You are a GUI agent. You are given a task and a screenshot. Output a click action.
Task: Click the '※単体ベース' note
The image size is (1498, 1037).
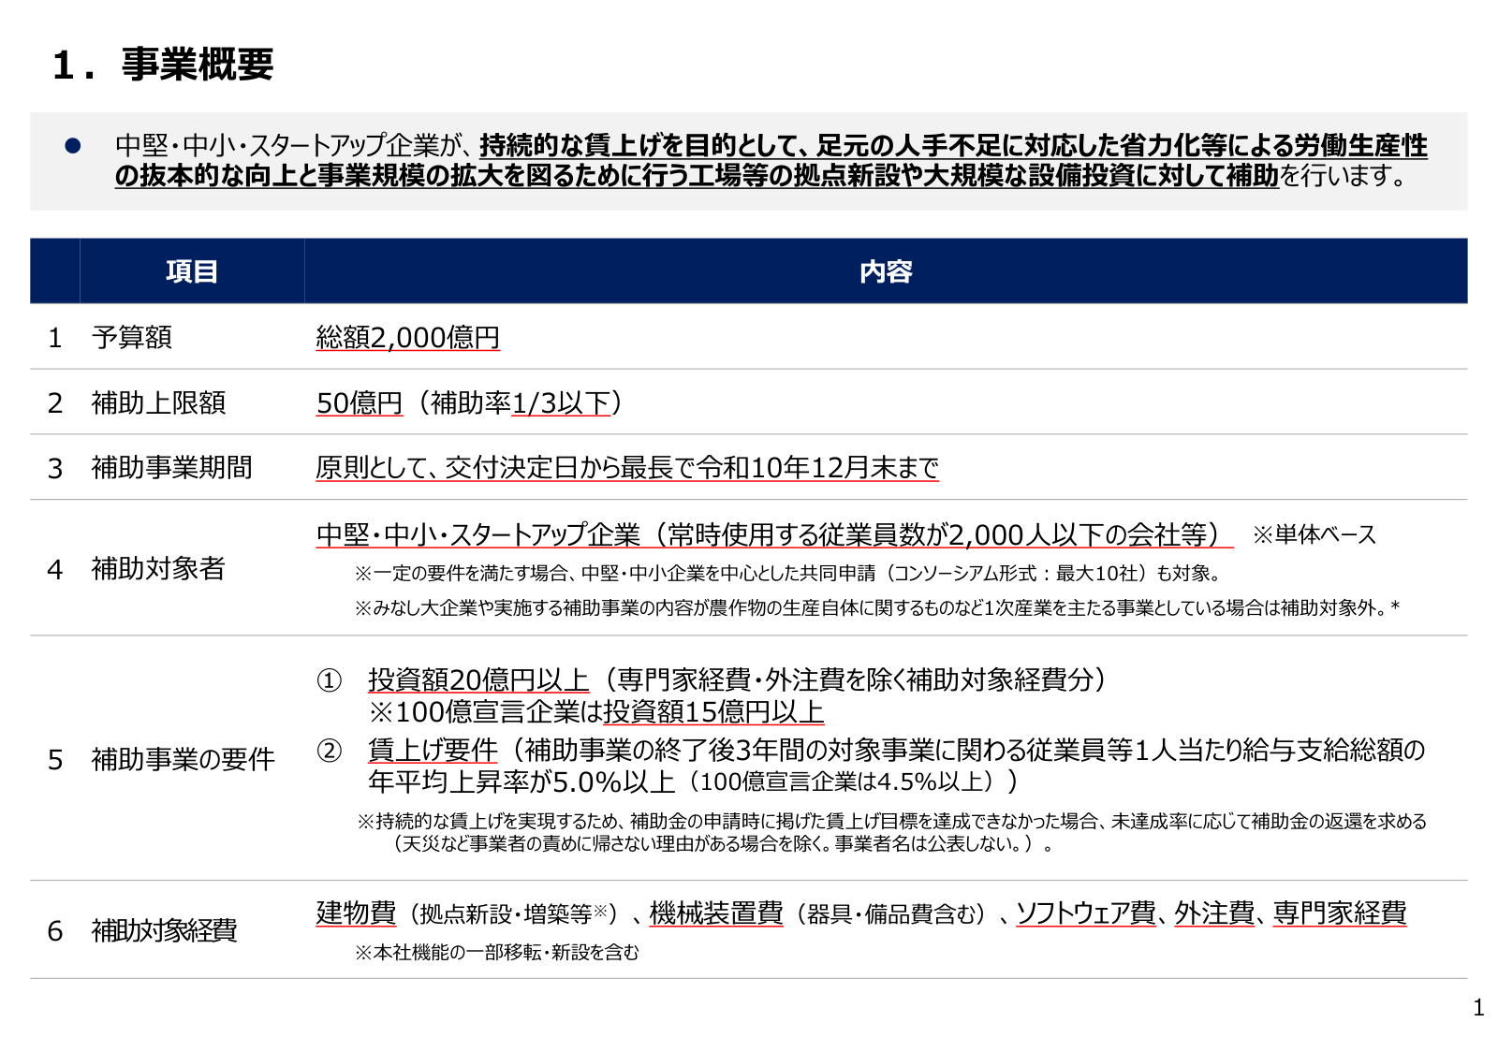tap(1314, 534)
